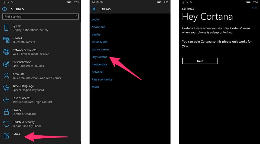Viewport: 260px width, 144px height.
Task: Open touch entry in Extras list
Action: coord(95,87)
